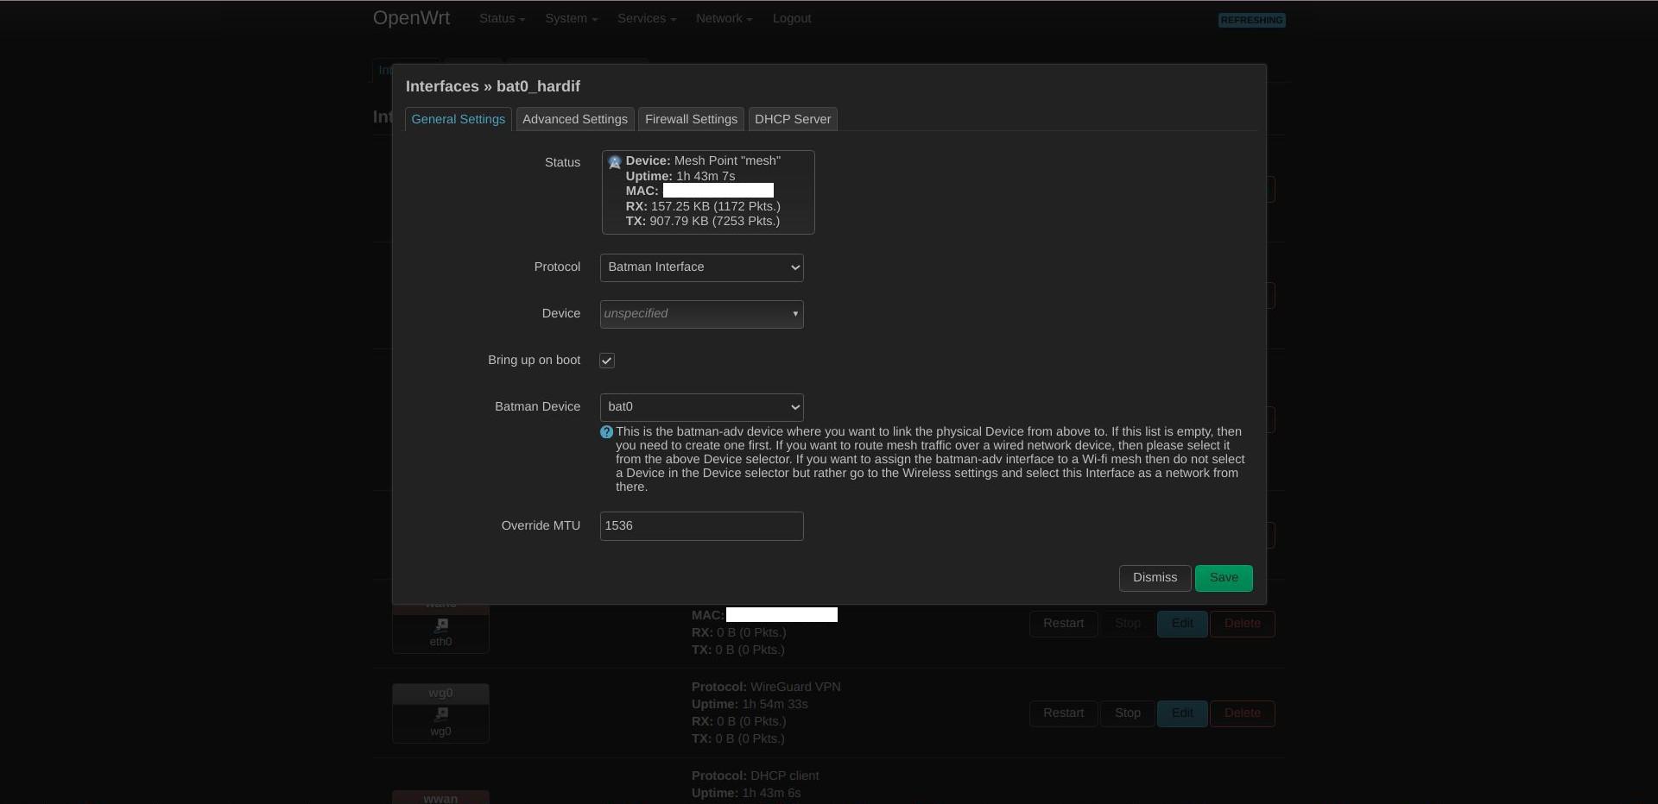The width and height of the screenshot is (1658, 804).
Task: Click the Dismiss button
Action: 1155,578
